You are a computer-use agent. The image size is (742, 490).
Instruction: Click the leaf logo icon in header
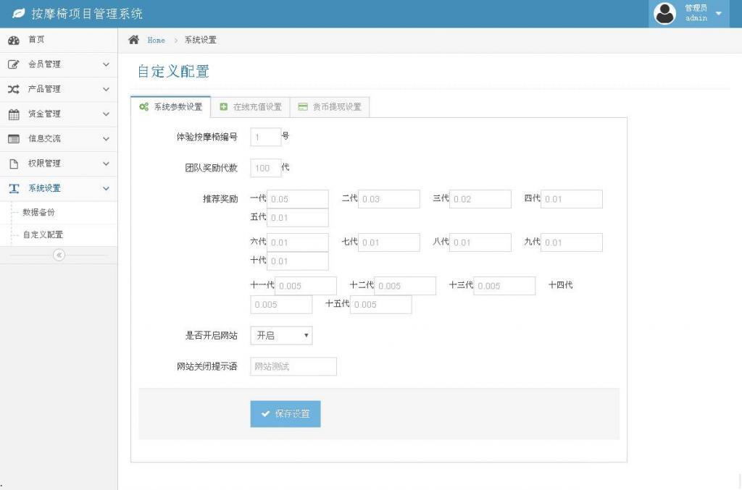tap(18, 14)
